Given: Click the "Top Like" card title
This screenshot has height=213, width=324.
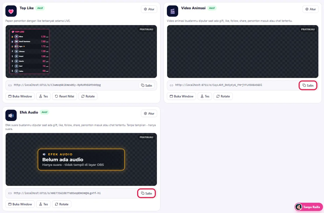Looking at the screenshot, I should pyautogui.click(x=27, y=8).
